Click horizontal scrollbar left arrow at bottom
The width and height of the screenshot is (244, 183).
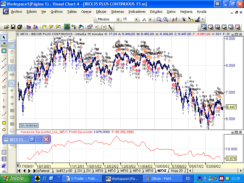[190, 171]
